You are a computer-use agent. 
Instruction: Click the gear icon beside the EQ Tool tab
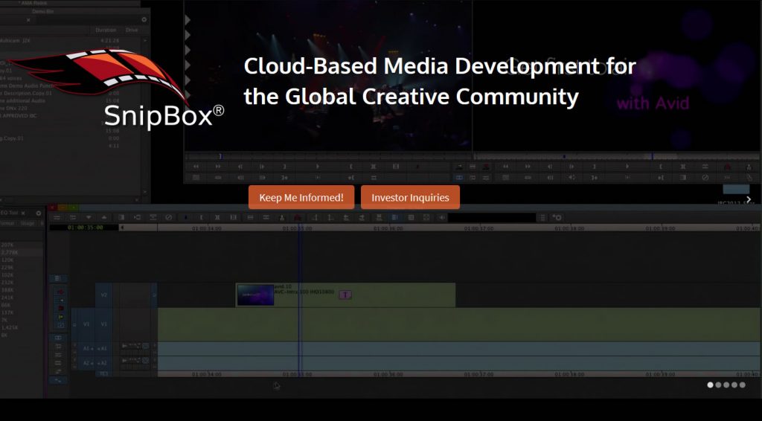coord(39,213)
